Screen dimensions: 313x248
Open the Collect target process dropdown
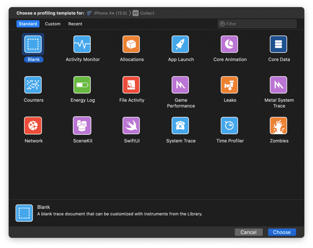click(x=144, y=13)
